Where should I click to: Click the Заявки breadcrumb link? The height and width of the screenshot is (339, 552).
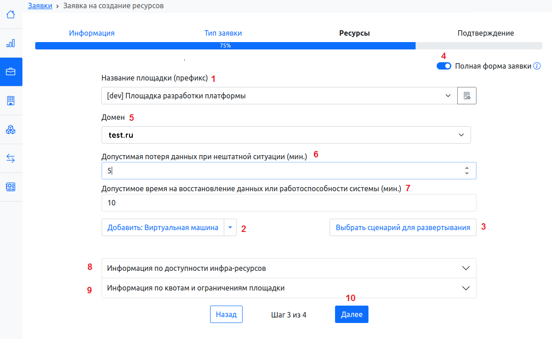(x=40, y=6)
